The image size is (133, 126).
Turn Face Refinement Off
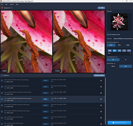(113, 60)
